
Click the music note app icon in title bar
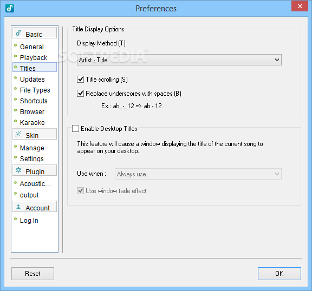point(10,8)
